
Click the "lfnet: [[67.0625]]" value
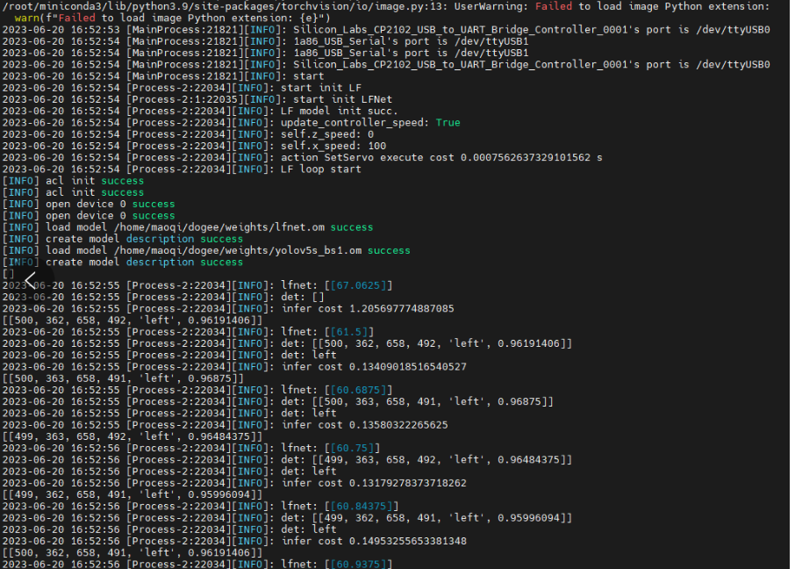pos(337,285)
